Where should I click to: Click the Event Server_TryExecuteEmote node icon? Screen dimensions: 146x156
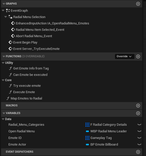coord(10,49)
